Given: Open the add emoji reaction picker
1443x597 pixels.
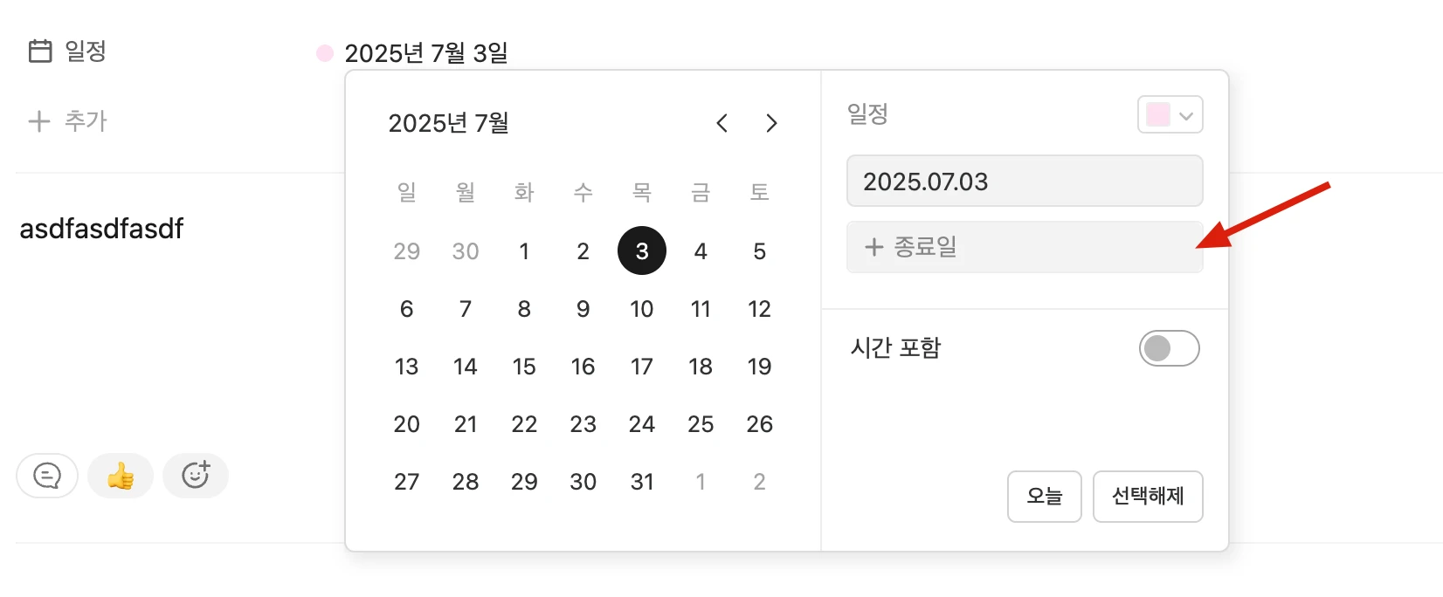Looking at the screenshot, I should (x=196, y=476).
